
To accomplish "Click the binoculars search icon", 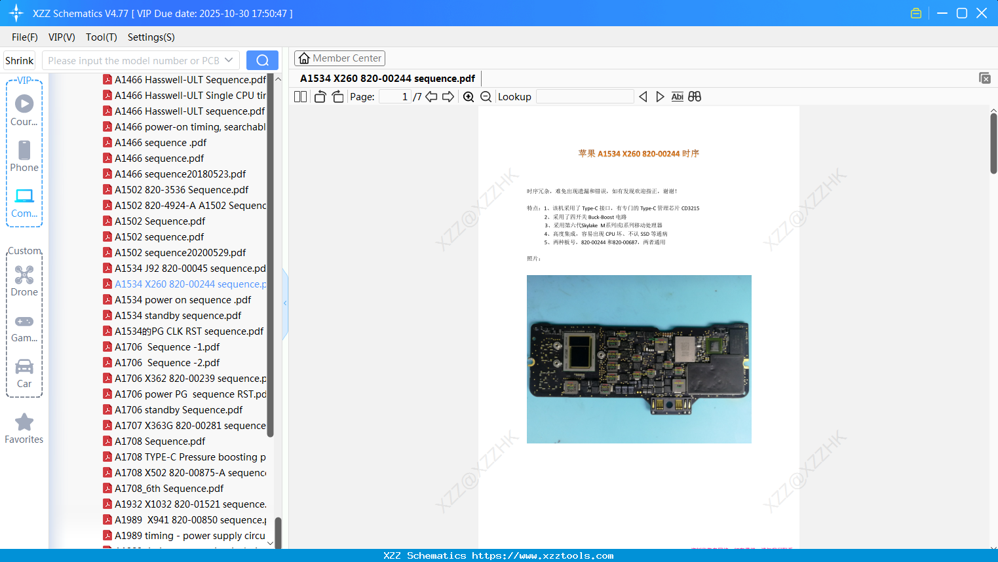I will (x=695, y=97).
